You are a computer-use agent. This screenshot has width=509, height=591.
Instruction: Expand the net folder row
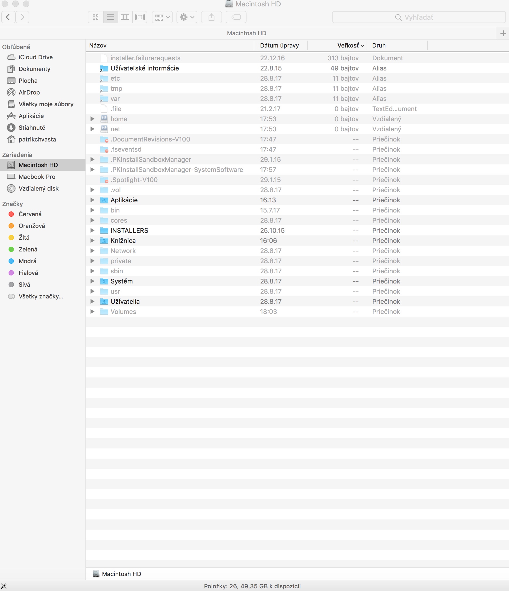pos(92,129)
